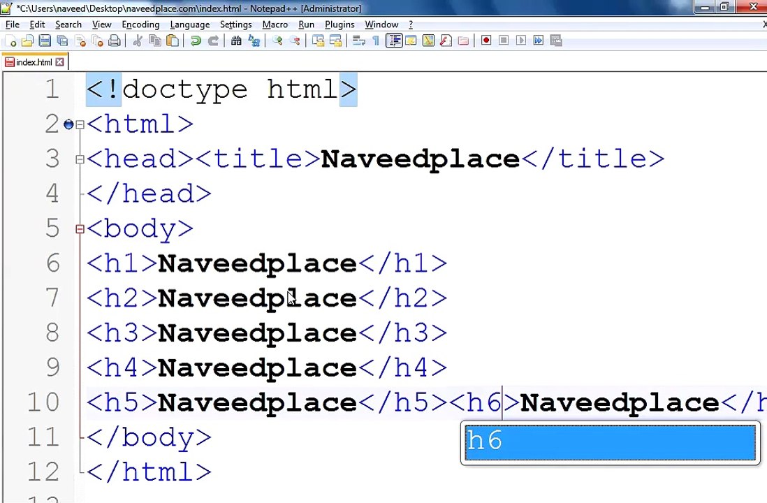Open the Encoding menu
Viewport: 767px width, 503px height.
point(140,24)
